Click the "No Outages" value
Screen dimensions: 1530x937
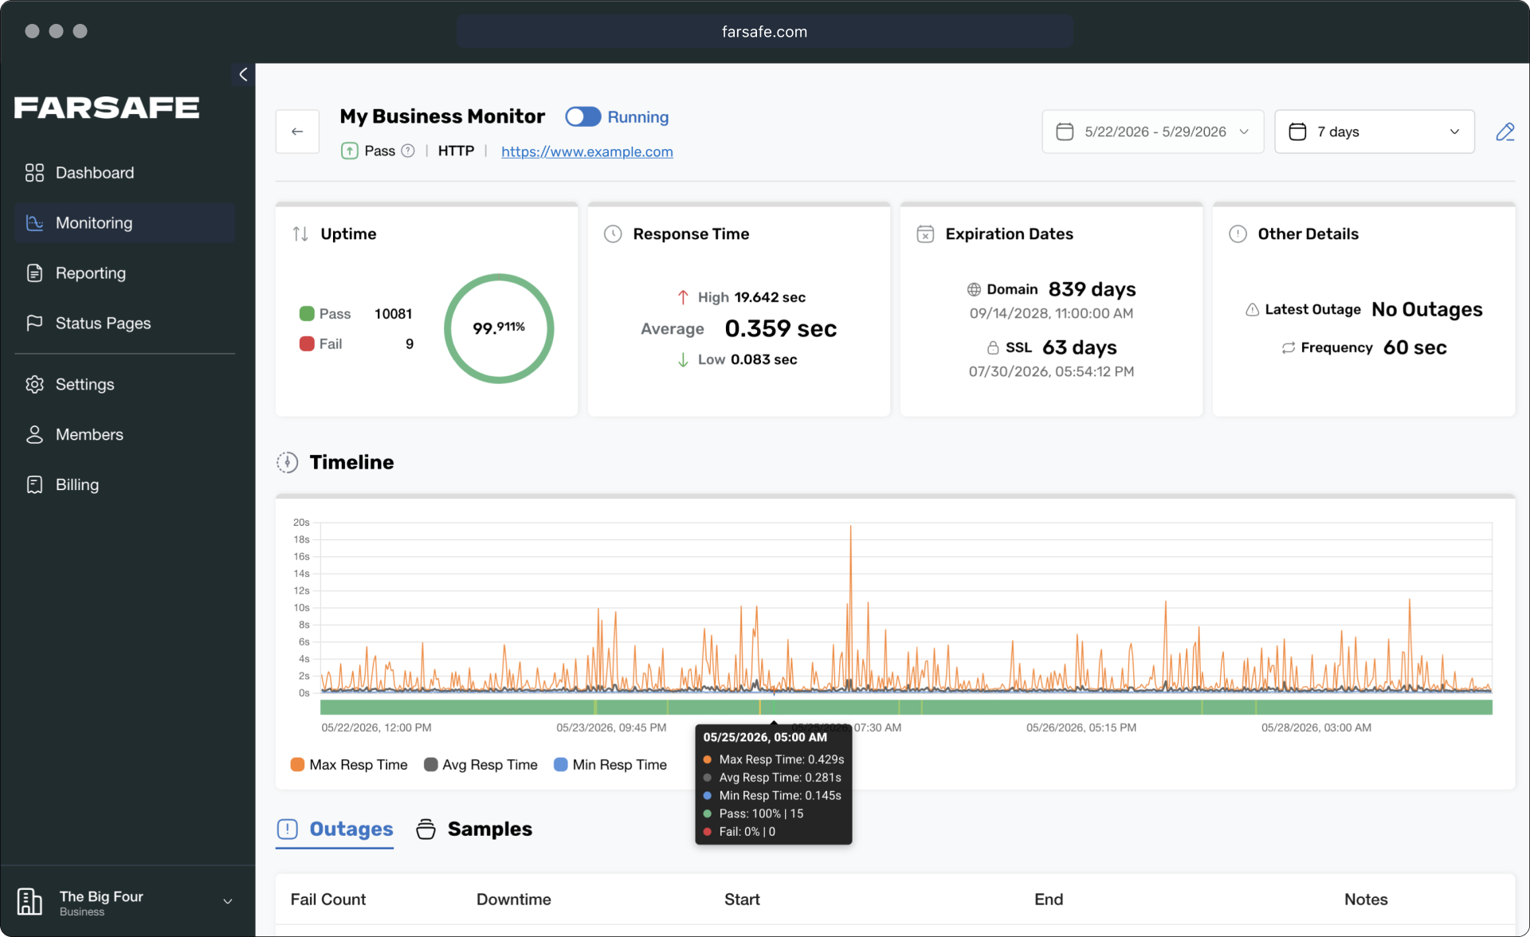[x=1426, y=309]
